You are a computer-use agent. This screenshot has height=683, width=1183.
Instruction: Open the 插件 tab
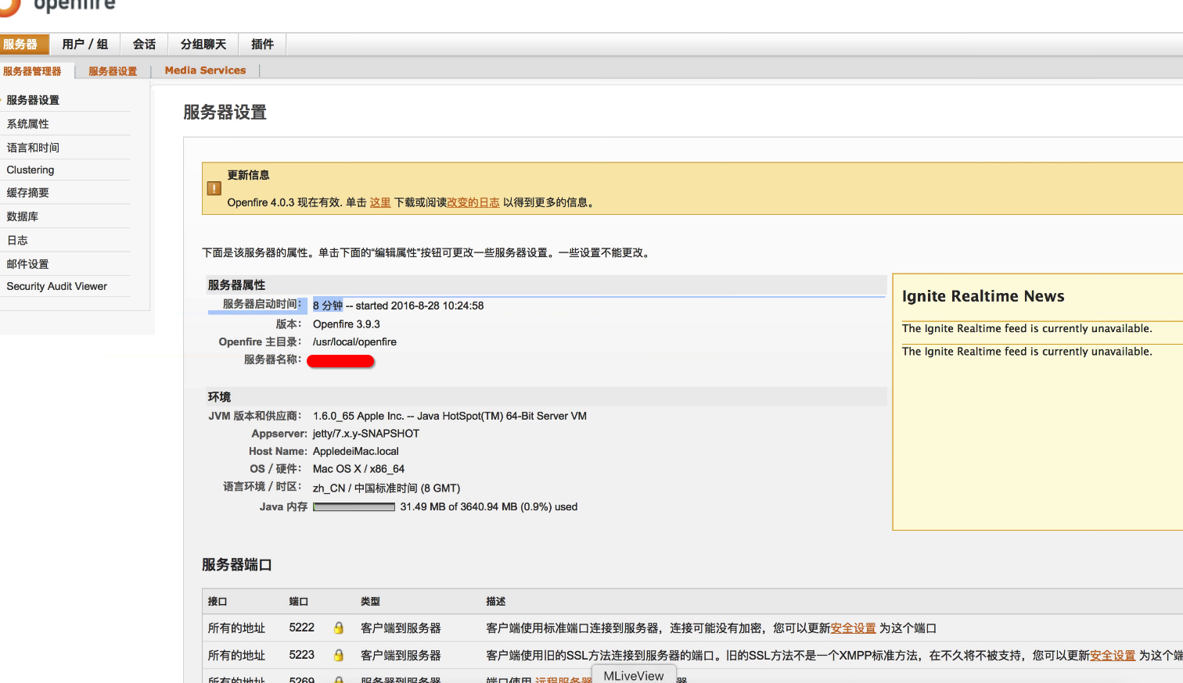[x=262, y=45]
